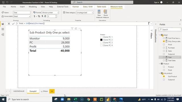Screen dimensions: 182x102
Task: Open Zoom app from taskbar
Action: pos(62,99)
